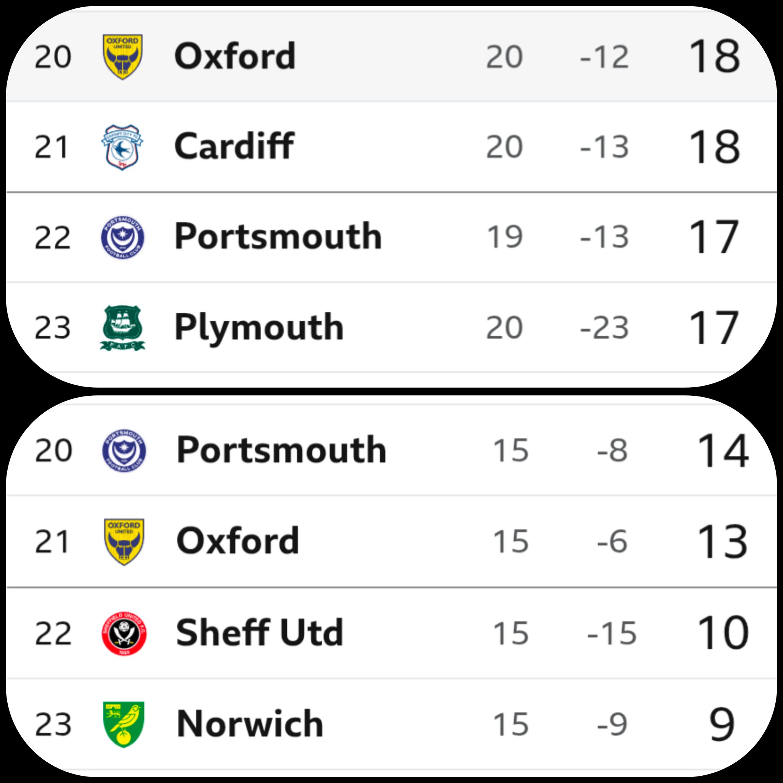Click Sheff Utd's points total of 10
The width and height of the screenshot is (783, 783).
[723, 633]
